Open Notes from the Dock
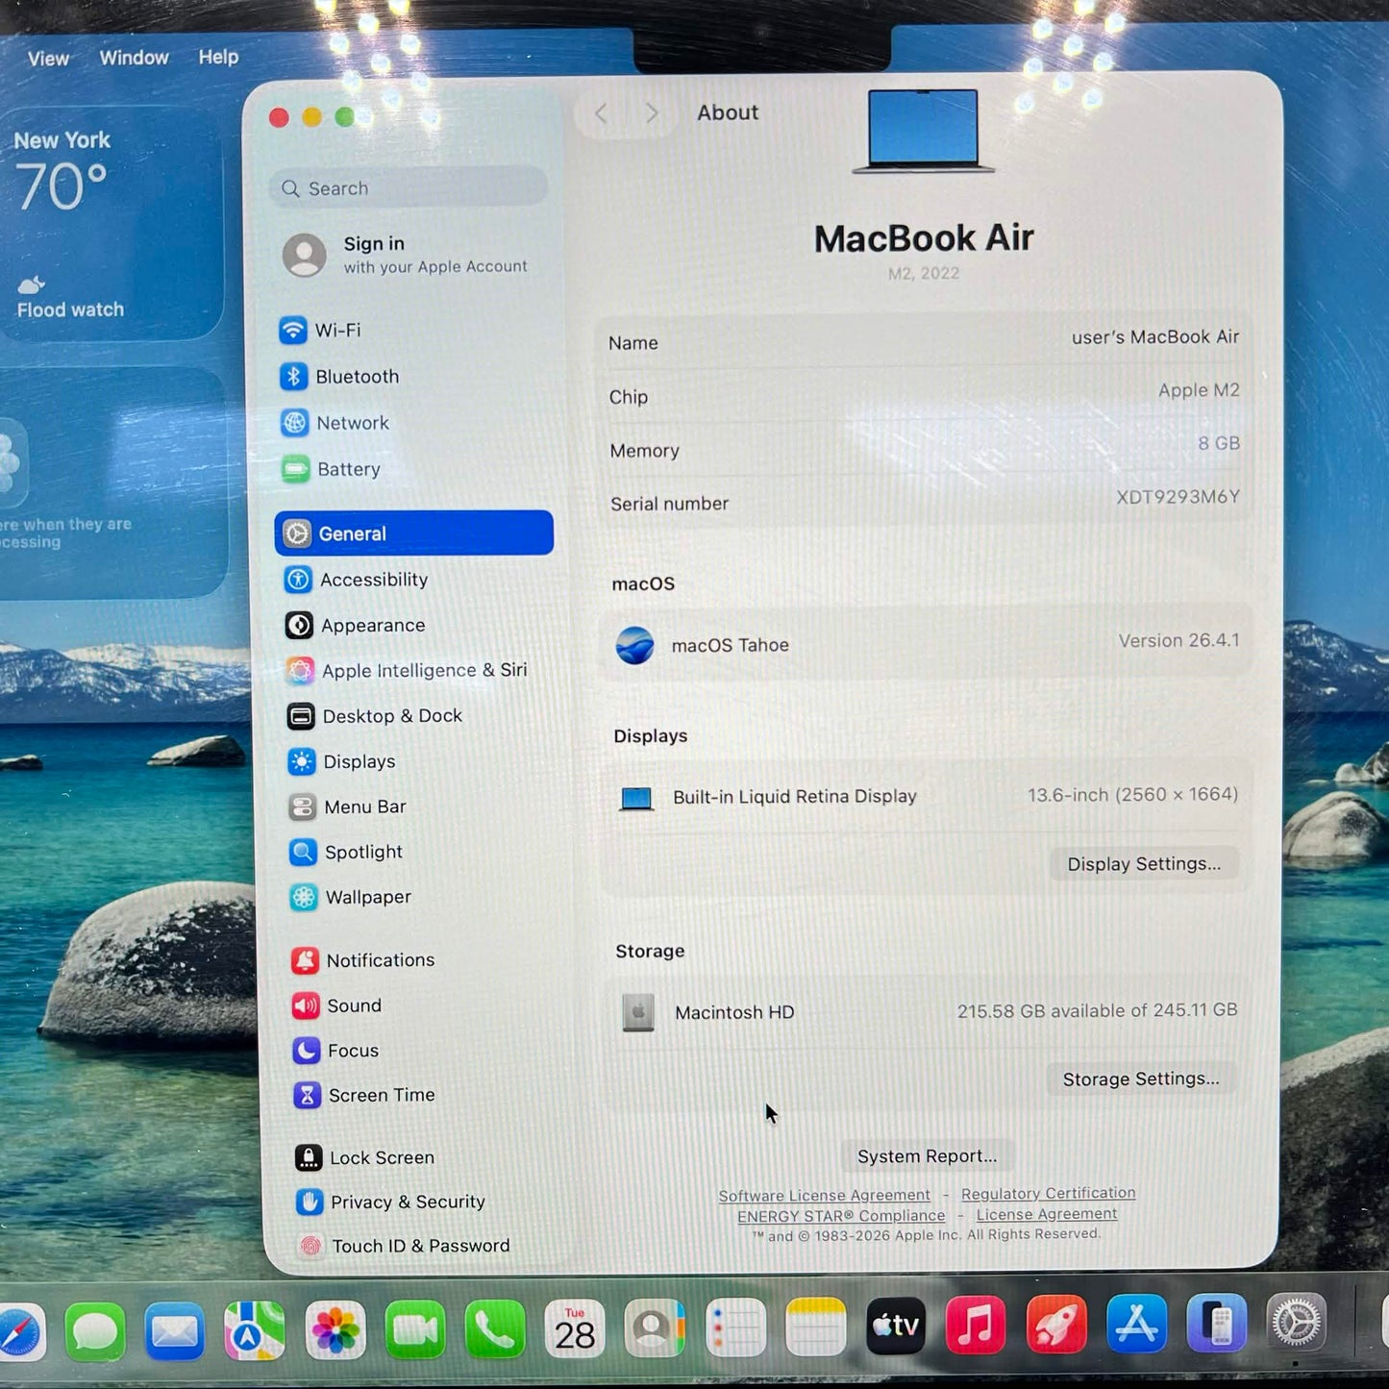This screenshot has height=1389, width=1389. tap(816, 1327)
